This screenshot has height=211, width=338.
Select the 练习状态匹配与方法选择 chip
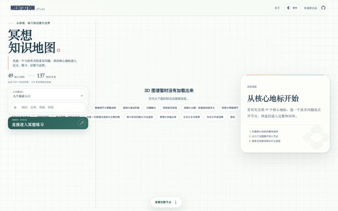click(140, 117)
